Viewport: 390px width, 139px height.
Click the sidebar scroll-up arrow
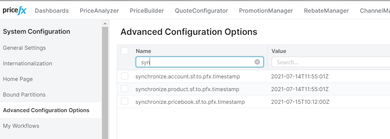point(105,24)
